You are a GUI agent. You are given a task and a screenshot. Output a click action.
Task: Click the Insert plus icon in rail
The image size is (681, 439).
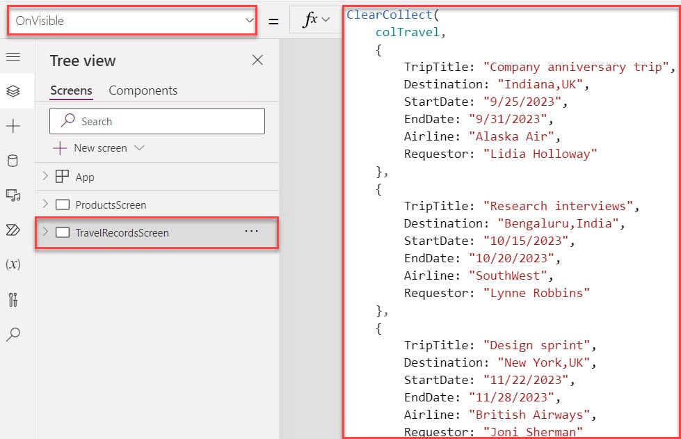(13, 126)
